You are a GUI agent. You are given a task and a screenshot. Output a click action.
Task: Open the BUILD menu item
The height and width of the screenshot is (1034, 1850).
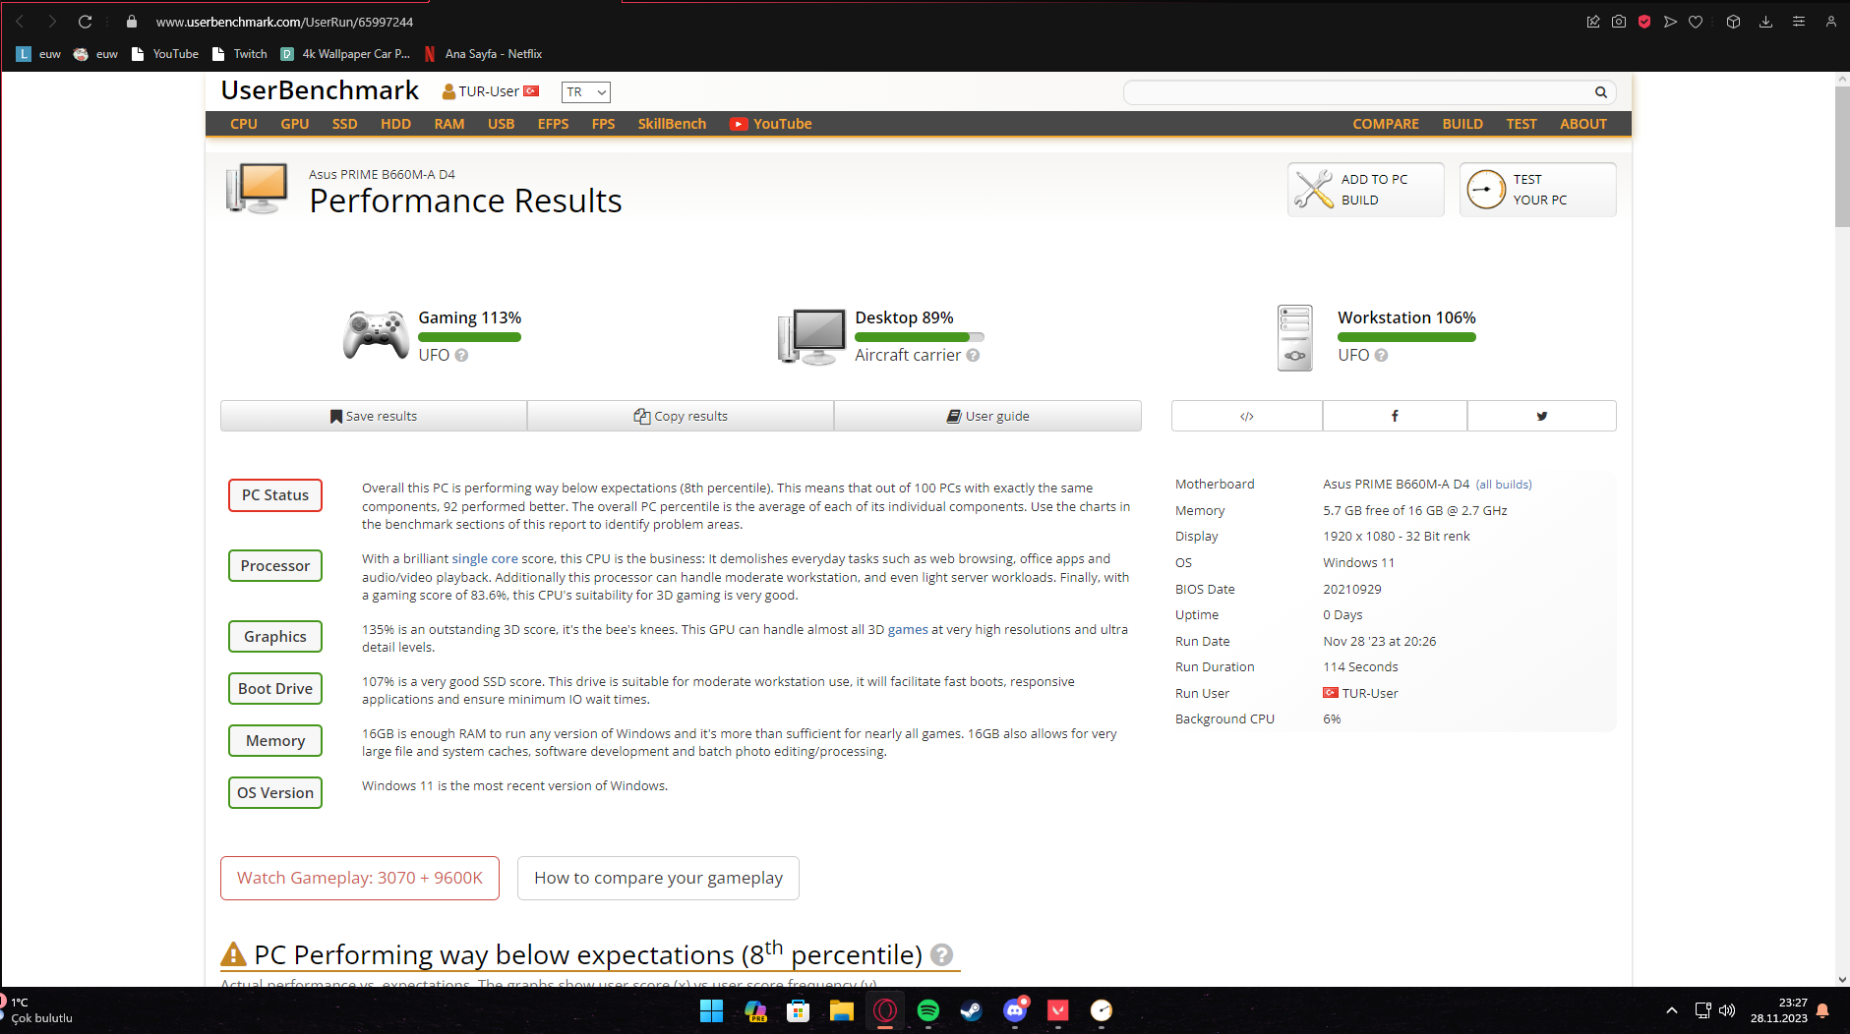(1462, 124)
